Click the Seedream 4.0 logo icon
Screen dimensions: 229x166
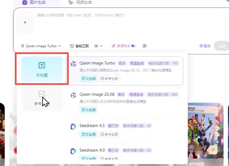[x=73, y=151]
